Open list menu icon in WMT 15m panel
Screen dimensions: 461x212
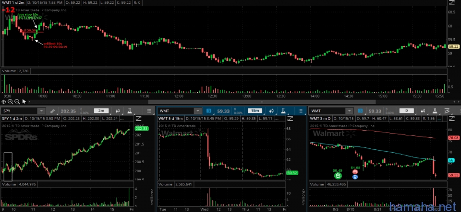click(300, 111)
